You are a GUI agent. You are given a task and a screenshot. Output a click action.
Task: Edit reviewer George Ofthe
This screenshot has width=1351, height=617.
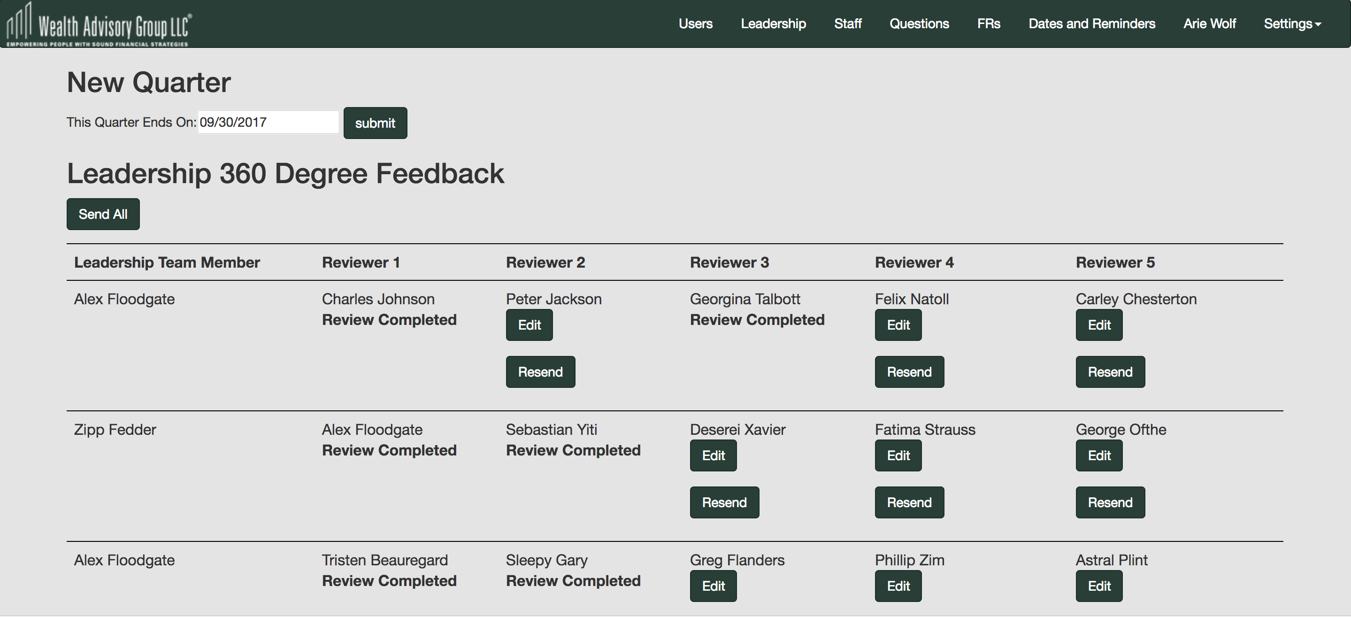pos(1099,455)
